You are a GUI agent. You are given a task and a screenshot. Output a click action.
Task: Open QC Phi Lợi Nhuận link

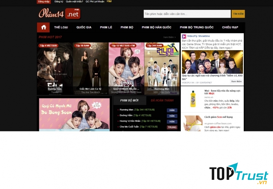(x=95, y=2)
